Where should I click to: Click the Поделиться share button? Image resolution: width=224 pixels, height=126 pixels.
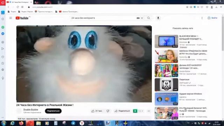[x=122, y=111]
